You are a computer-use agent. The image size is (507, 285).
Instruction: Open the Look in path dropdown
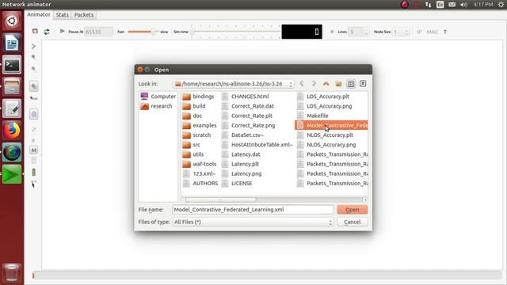234,84
